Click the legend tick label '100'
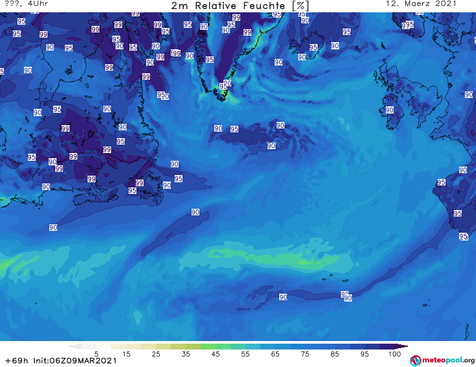476x367 pixels. click(x=394, y=354)
